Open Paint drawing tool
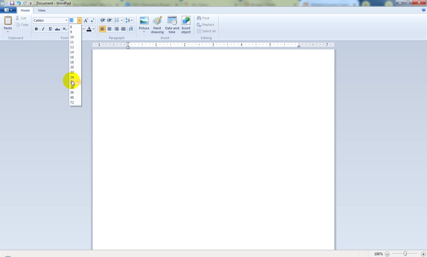This screenshot has width=427, height=257. (157, 25)
